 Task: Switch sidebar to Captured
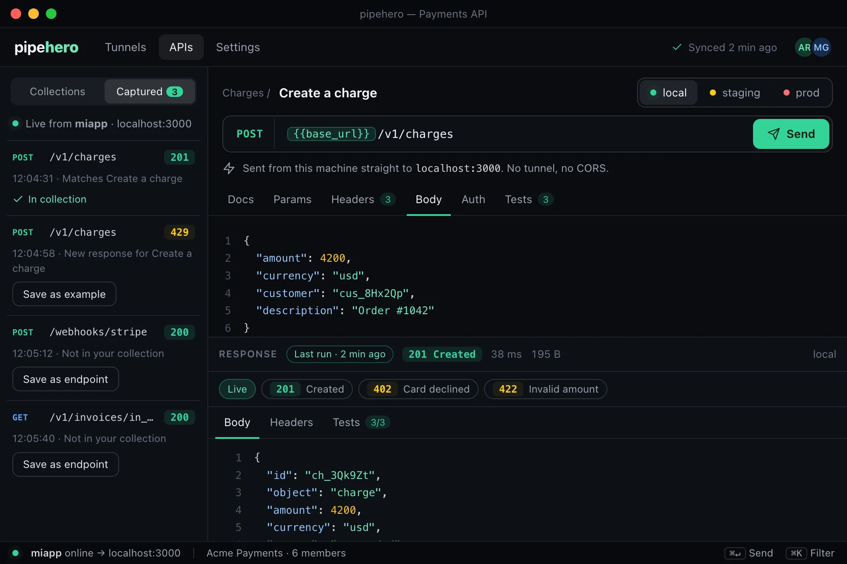(150, 92)
